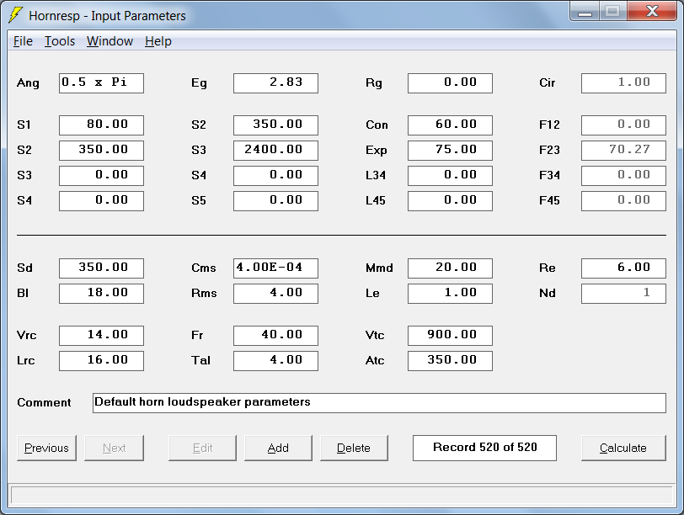
Task: Select the F34 value field
Action: tap(624, 176)
